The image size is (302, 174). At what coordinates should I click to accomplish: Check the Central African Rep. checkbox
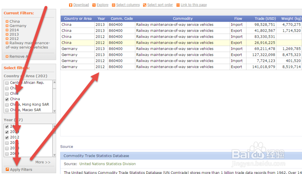coord(7,83)
